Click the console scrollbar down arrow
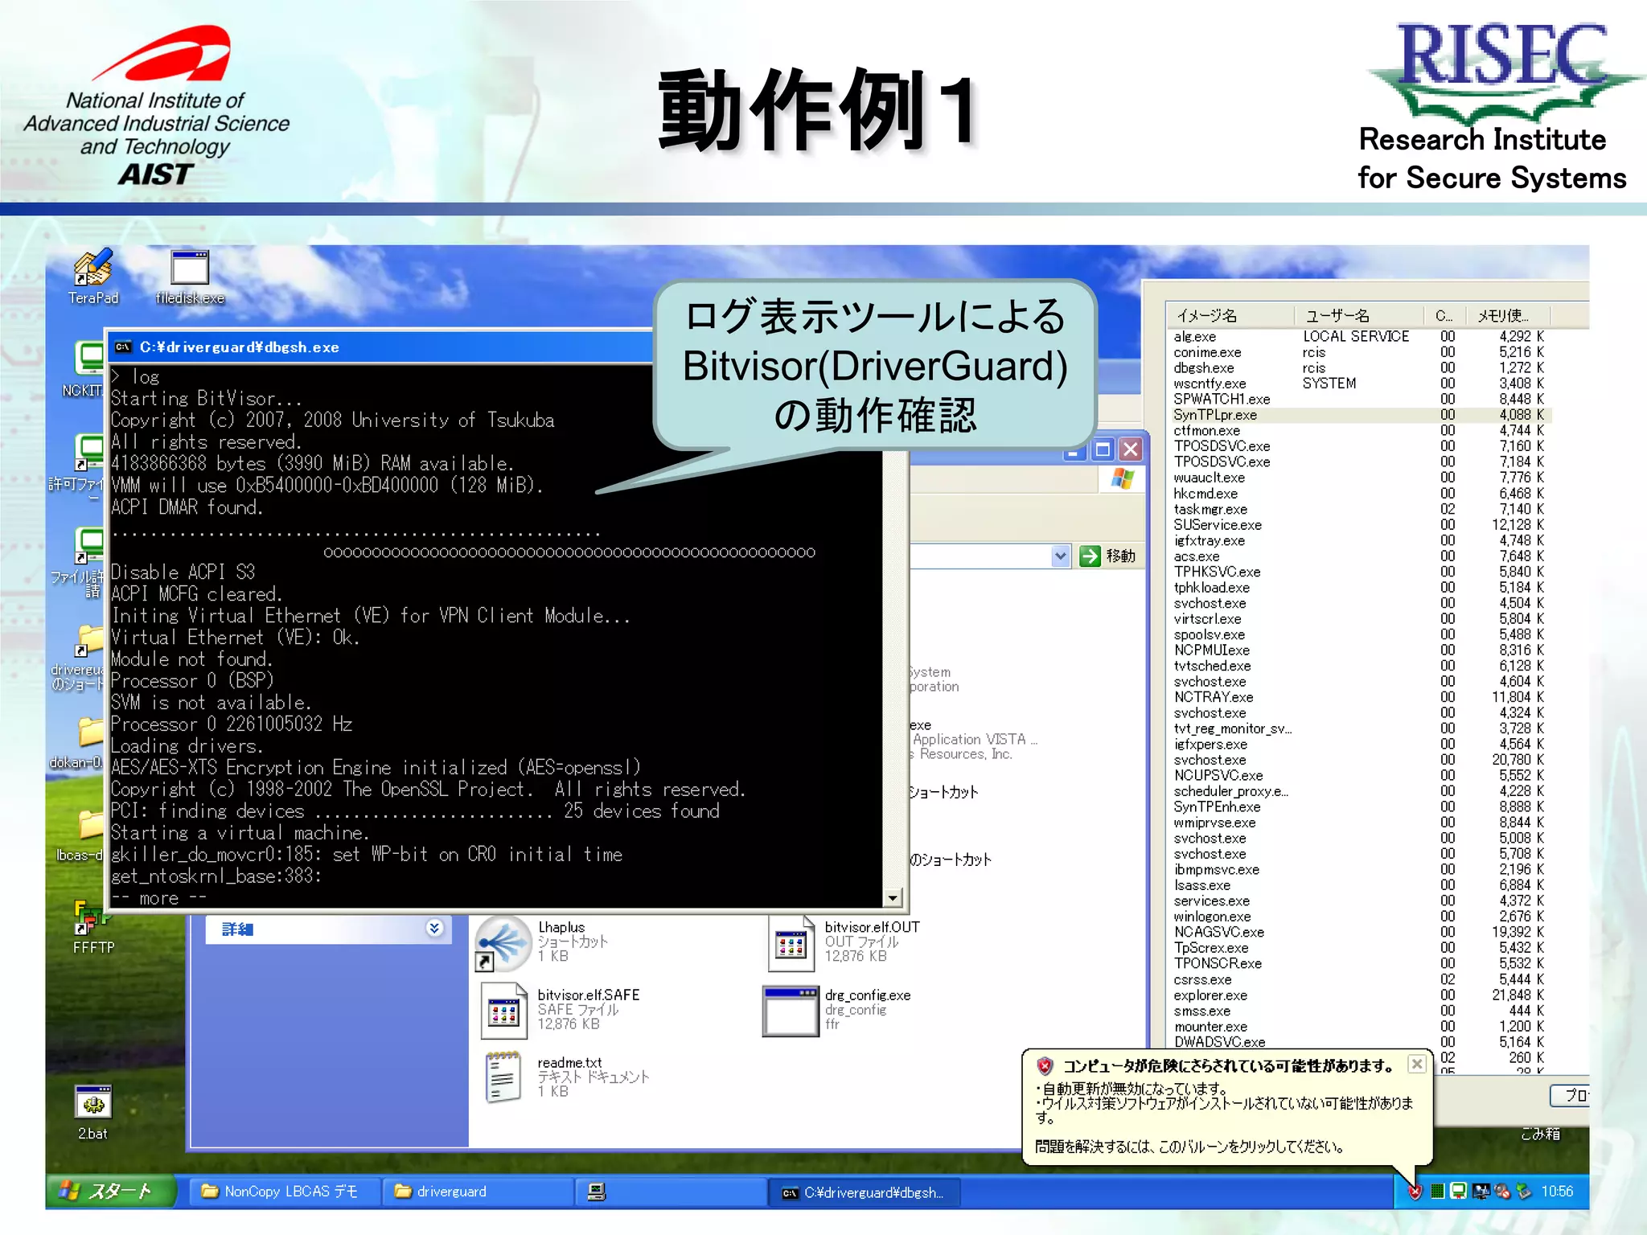The height and width of the screenshot is (1235, 1647). point(893,897)
